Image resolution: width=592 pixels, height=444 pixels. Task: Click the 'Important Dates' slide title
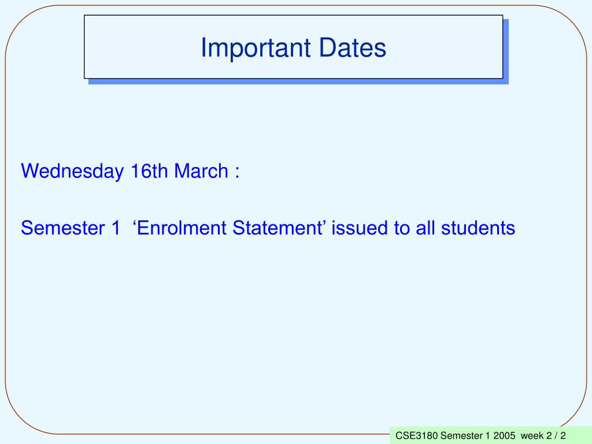click(293, 48)
